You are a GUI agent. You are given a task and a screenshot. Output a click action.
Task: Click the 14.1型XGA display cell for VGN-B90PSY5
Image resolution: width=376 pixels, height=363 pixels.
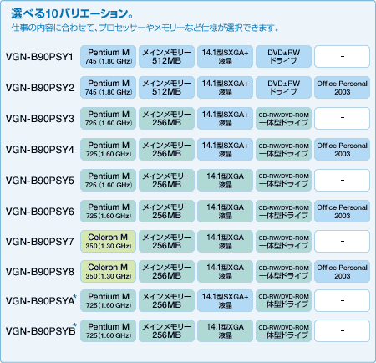pyautogui.click(x=225, y=181)
